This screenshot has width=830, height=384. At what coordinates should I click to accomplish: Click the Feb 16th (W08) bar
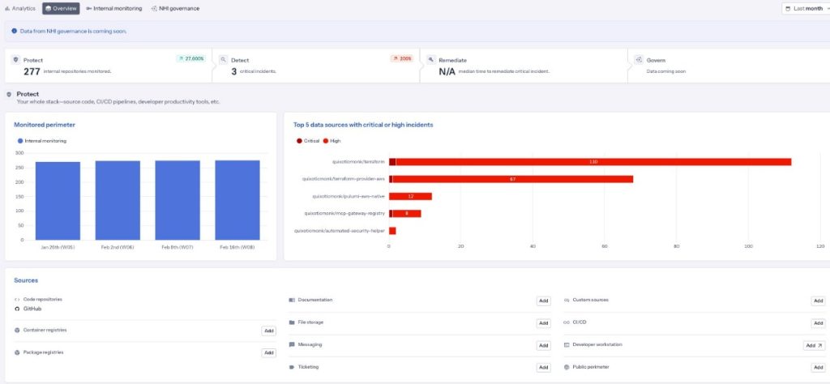tap(237, 200)
